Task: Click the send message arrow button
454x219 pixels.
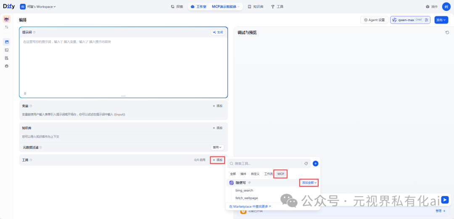Action: point(445,200)
